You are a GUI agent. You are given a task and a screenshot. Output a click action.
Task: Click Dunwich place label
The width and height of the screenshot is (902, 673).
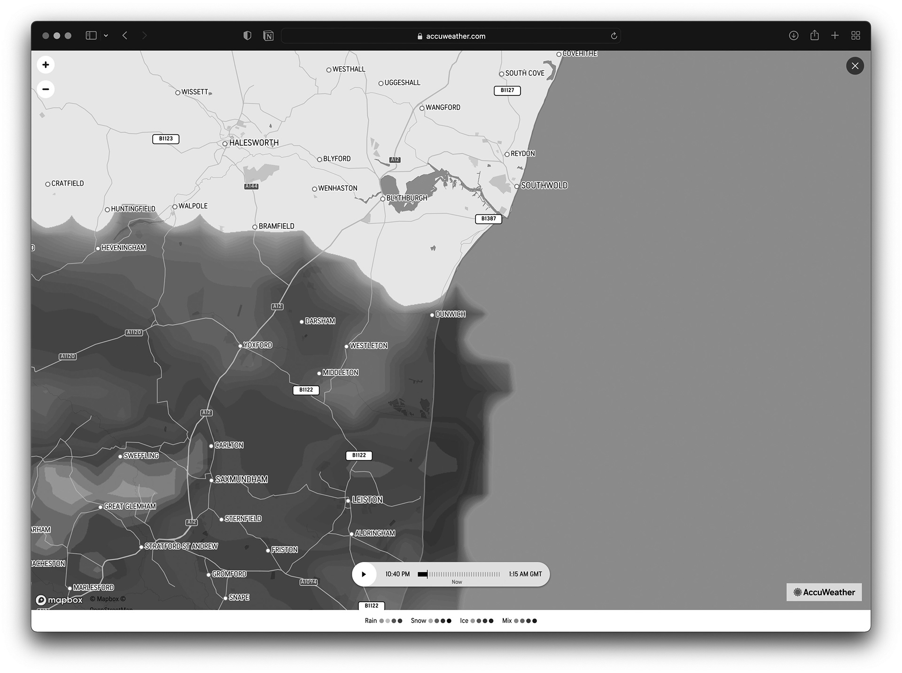(451, 314)
